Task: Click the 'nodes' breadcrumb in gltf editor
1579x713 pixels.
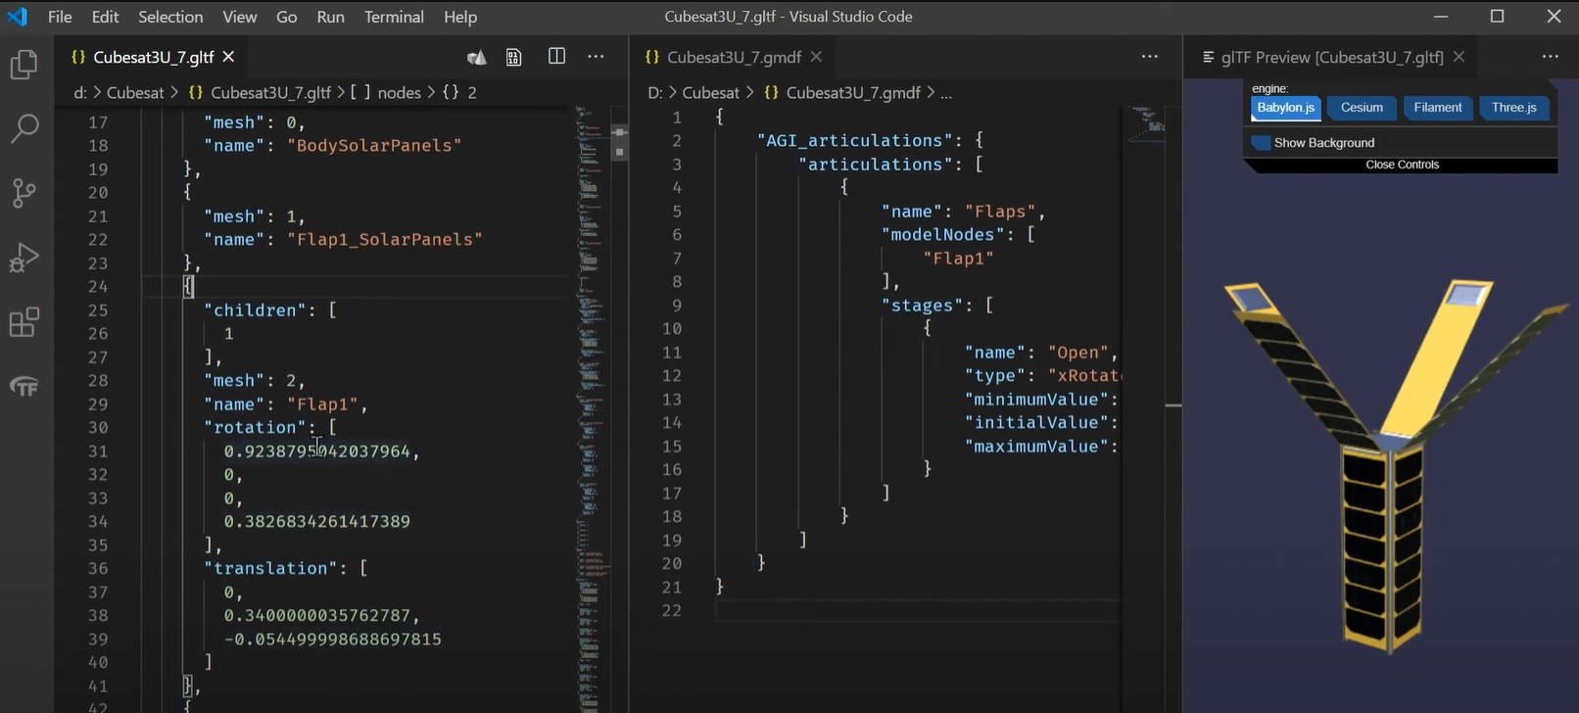Action: click(x=399, y=92)
